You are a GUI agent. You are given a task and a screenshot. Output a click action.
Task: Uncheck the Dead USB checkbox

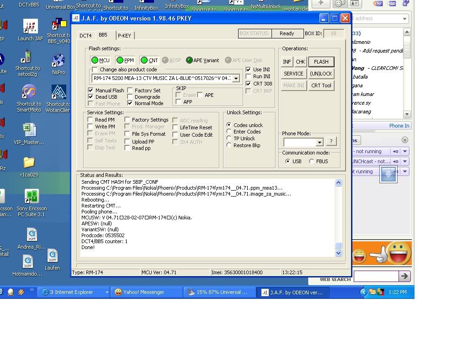click(91, 97)
